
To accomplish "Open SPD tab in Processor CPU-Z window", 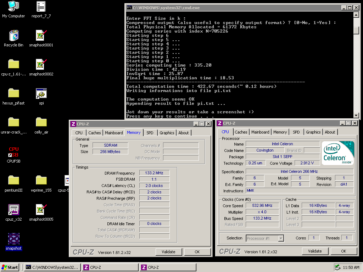I will (296, 132).
